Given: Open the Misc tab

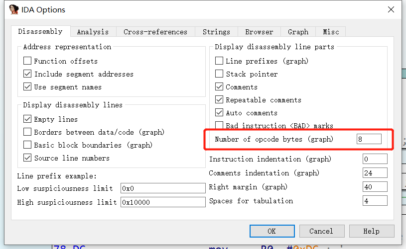Looking at the screenshot, I should pos(331,32).
